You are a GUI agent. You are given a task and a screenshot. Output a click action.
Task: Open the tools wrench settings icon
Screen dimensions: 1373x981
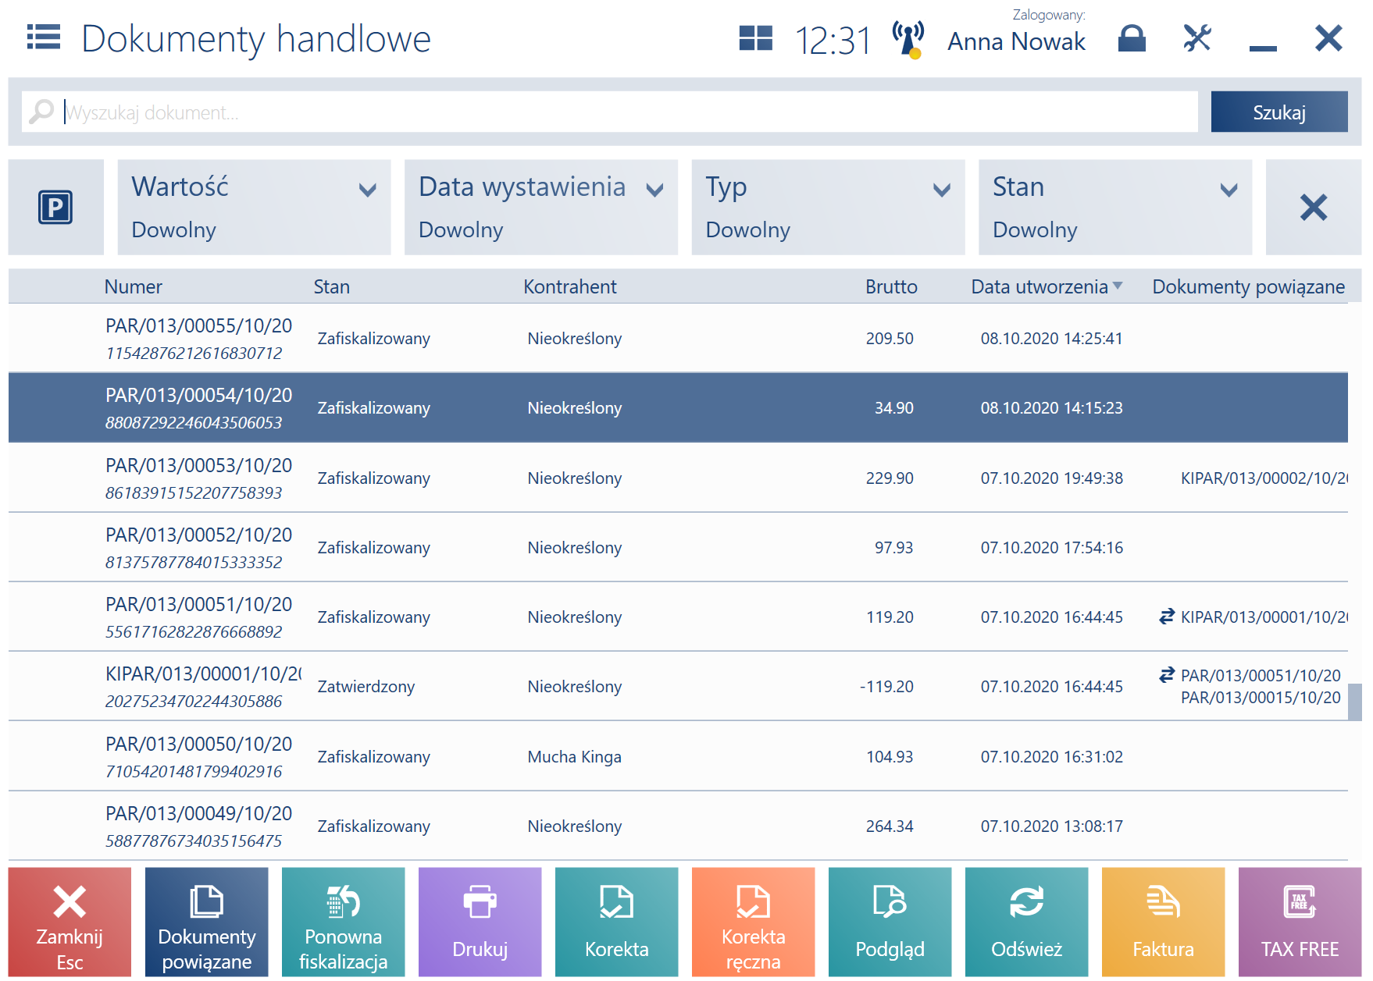[1196, 37]
